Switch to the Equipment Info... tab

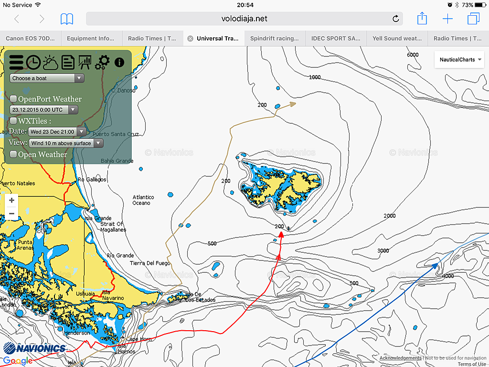click(91, 38)
